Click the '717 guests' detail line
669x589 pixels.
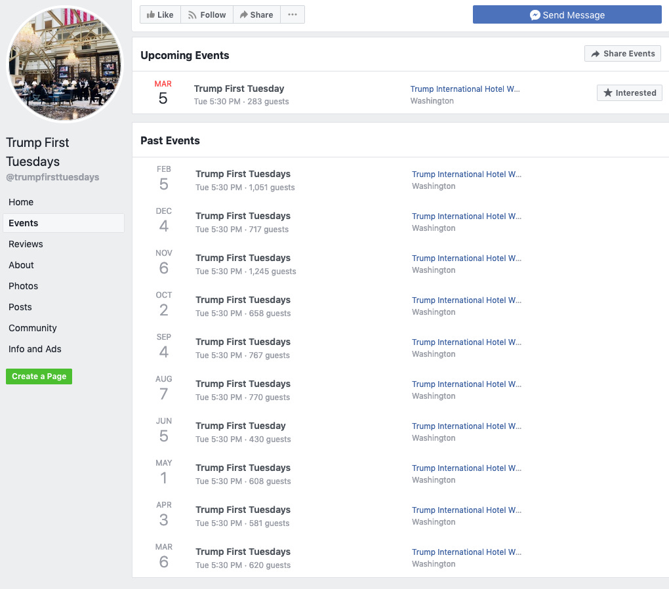point(242,229)
